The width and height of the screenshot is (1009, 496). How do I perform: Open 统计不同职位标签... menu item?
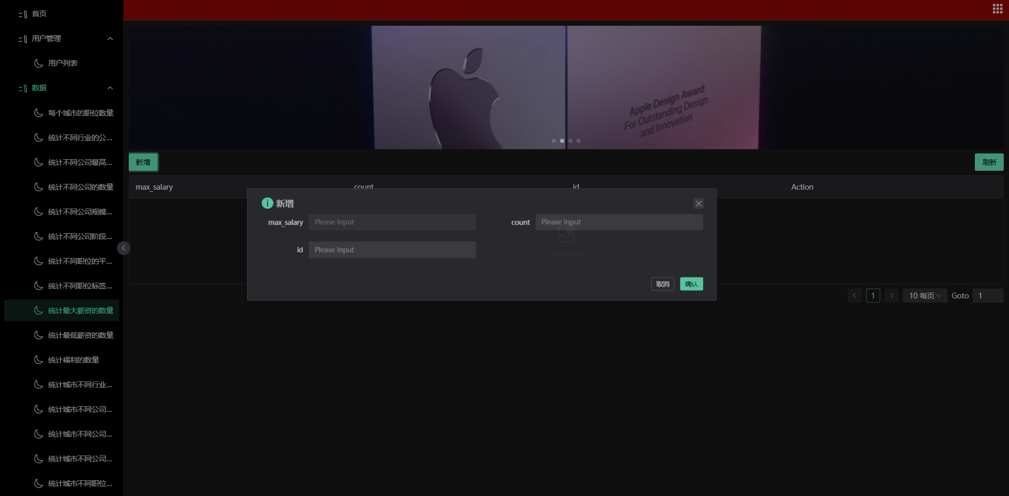[61, 285]
